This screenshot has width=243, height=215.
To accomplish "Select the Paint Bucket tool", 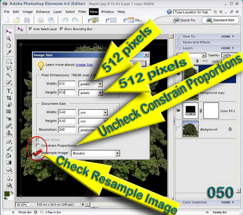I will coord(8,156).
